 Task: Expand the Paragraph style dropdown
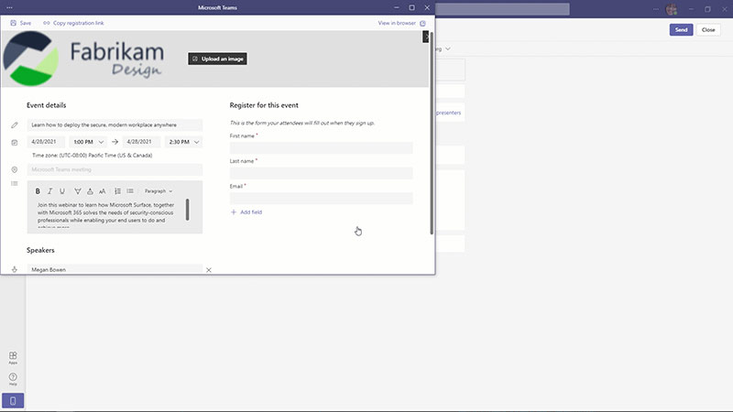[159, 191]
